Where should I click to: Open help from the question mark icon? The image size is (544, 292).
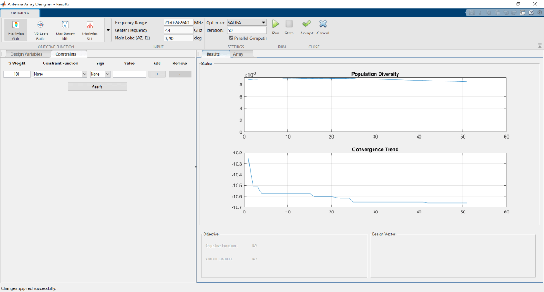530,13
